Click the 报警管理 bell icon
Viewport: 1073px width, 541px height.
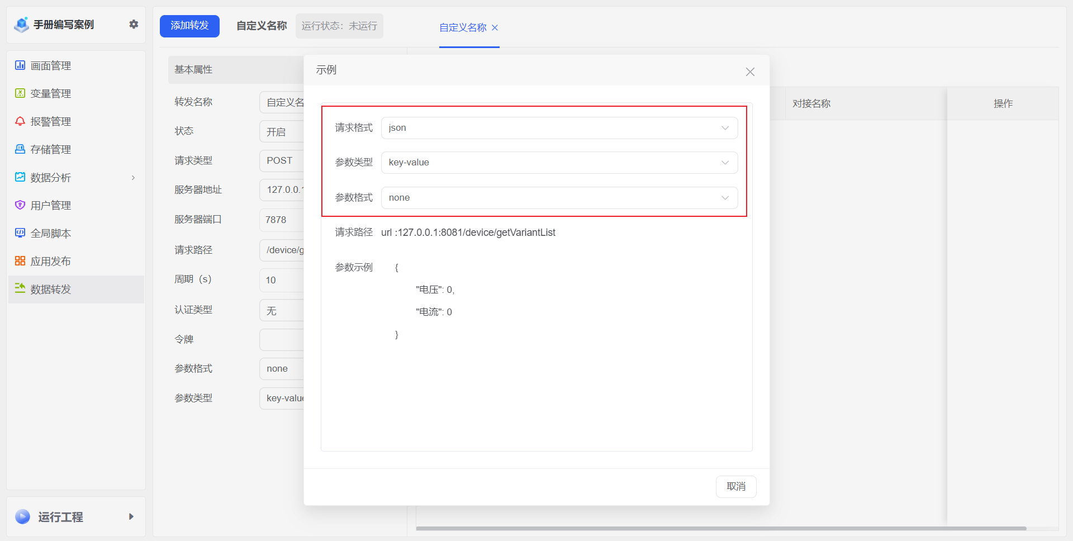coord(20,121)
